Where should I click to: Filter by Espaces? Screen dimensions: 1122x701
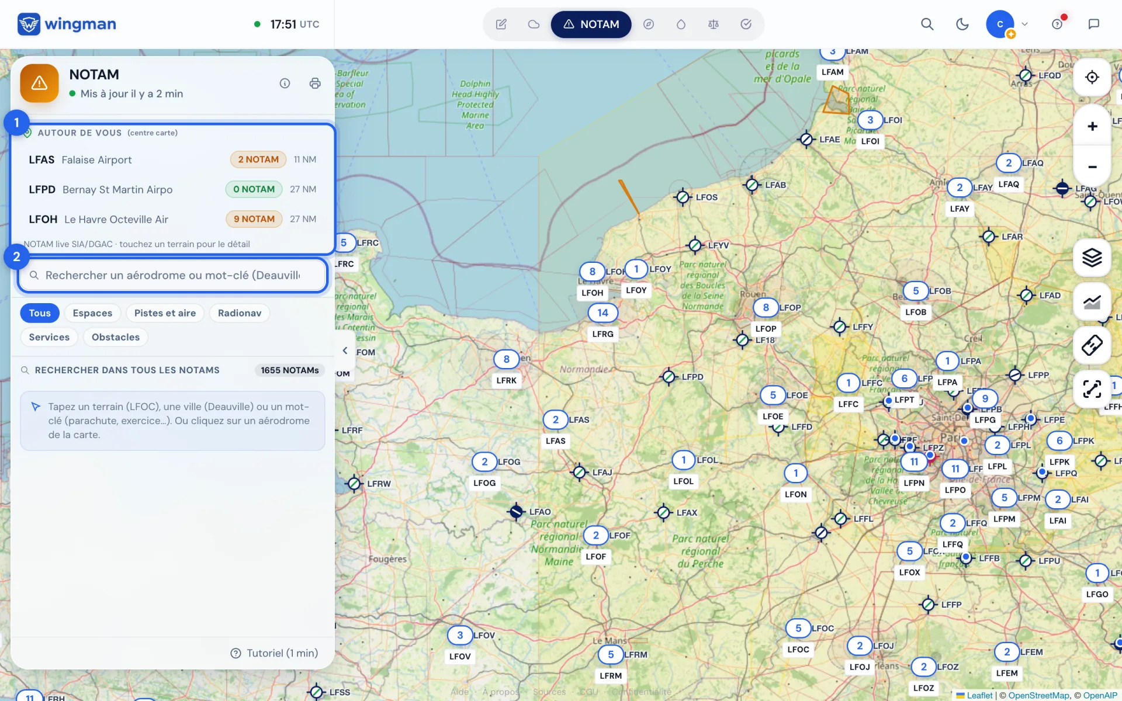click(92, 313)
